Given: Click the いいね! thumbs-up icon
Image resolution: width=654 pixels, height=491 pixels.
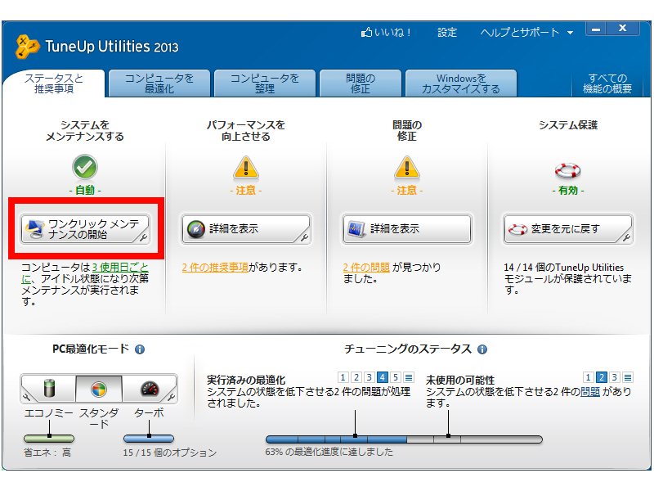Looking at the screenshot, I should point(367,33).
